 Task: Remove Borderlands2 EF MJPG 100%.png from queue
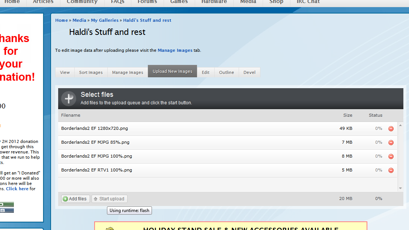[x=391, y=156]
